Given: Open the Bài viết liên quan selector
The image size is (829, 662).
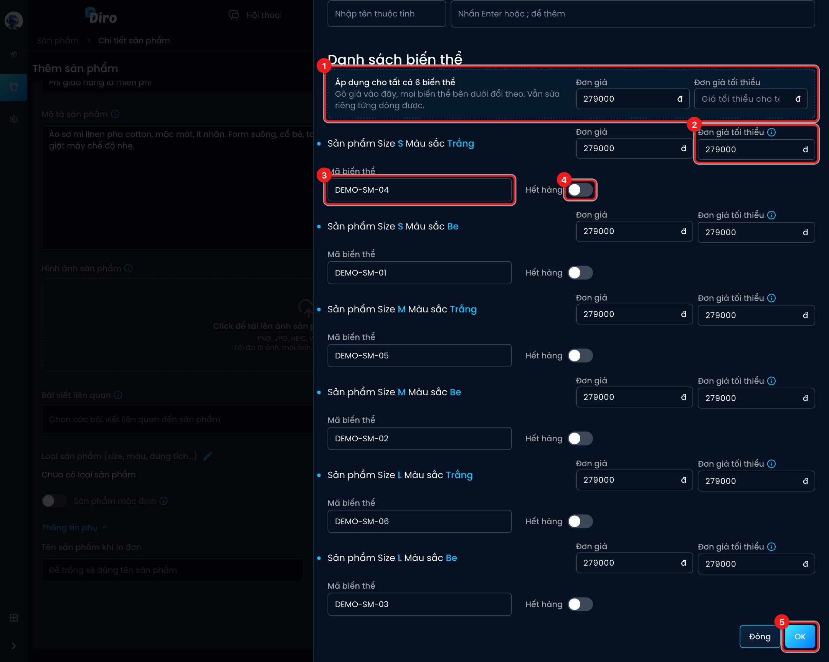Looking at the screenshot, I should click(177, 419).
